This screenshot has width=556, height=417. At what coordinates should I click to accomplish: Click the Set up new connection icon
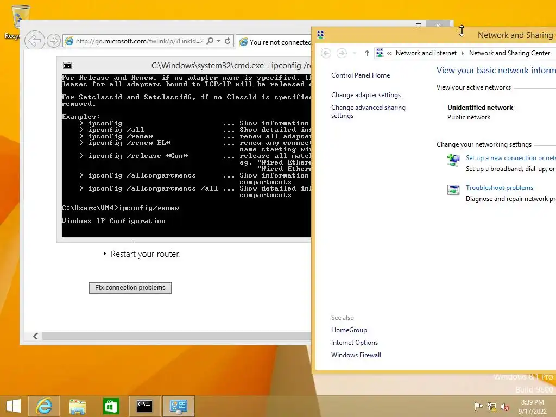[x=453, y=160]
